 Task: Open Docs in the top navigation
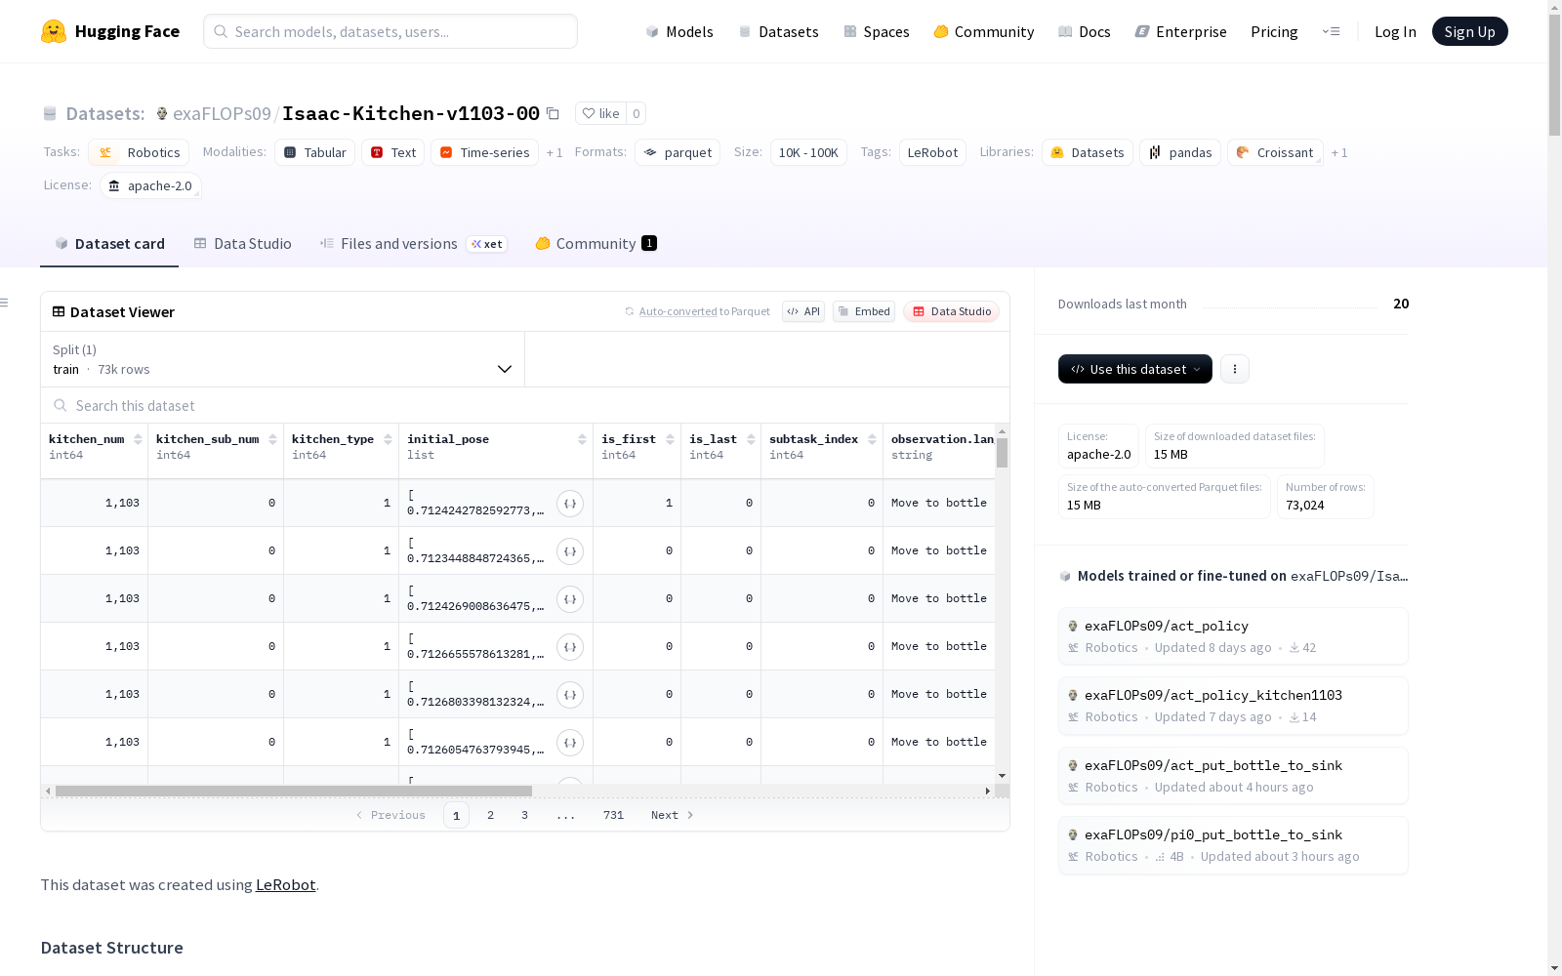pyautogui.click(x=1085, y=31)
